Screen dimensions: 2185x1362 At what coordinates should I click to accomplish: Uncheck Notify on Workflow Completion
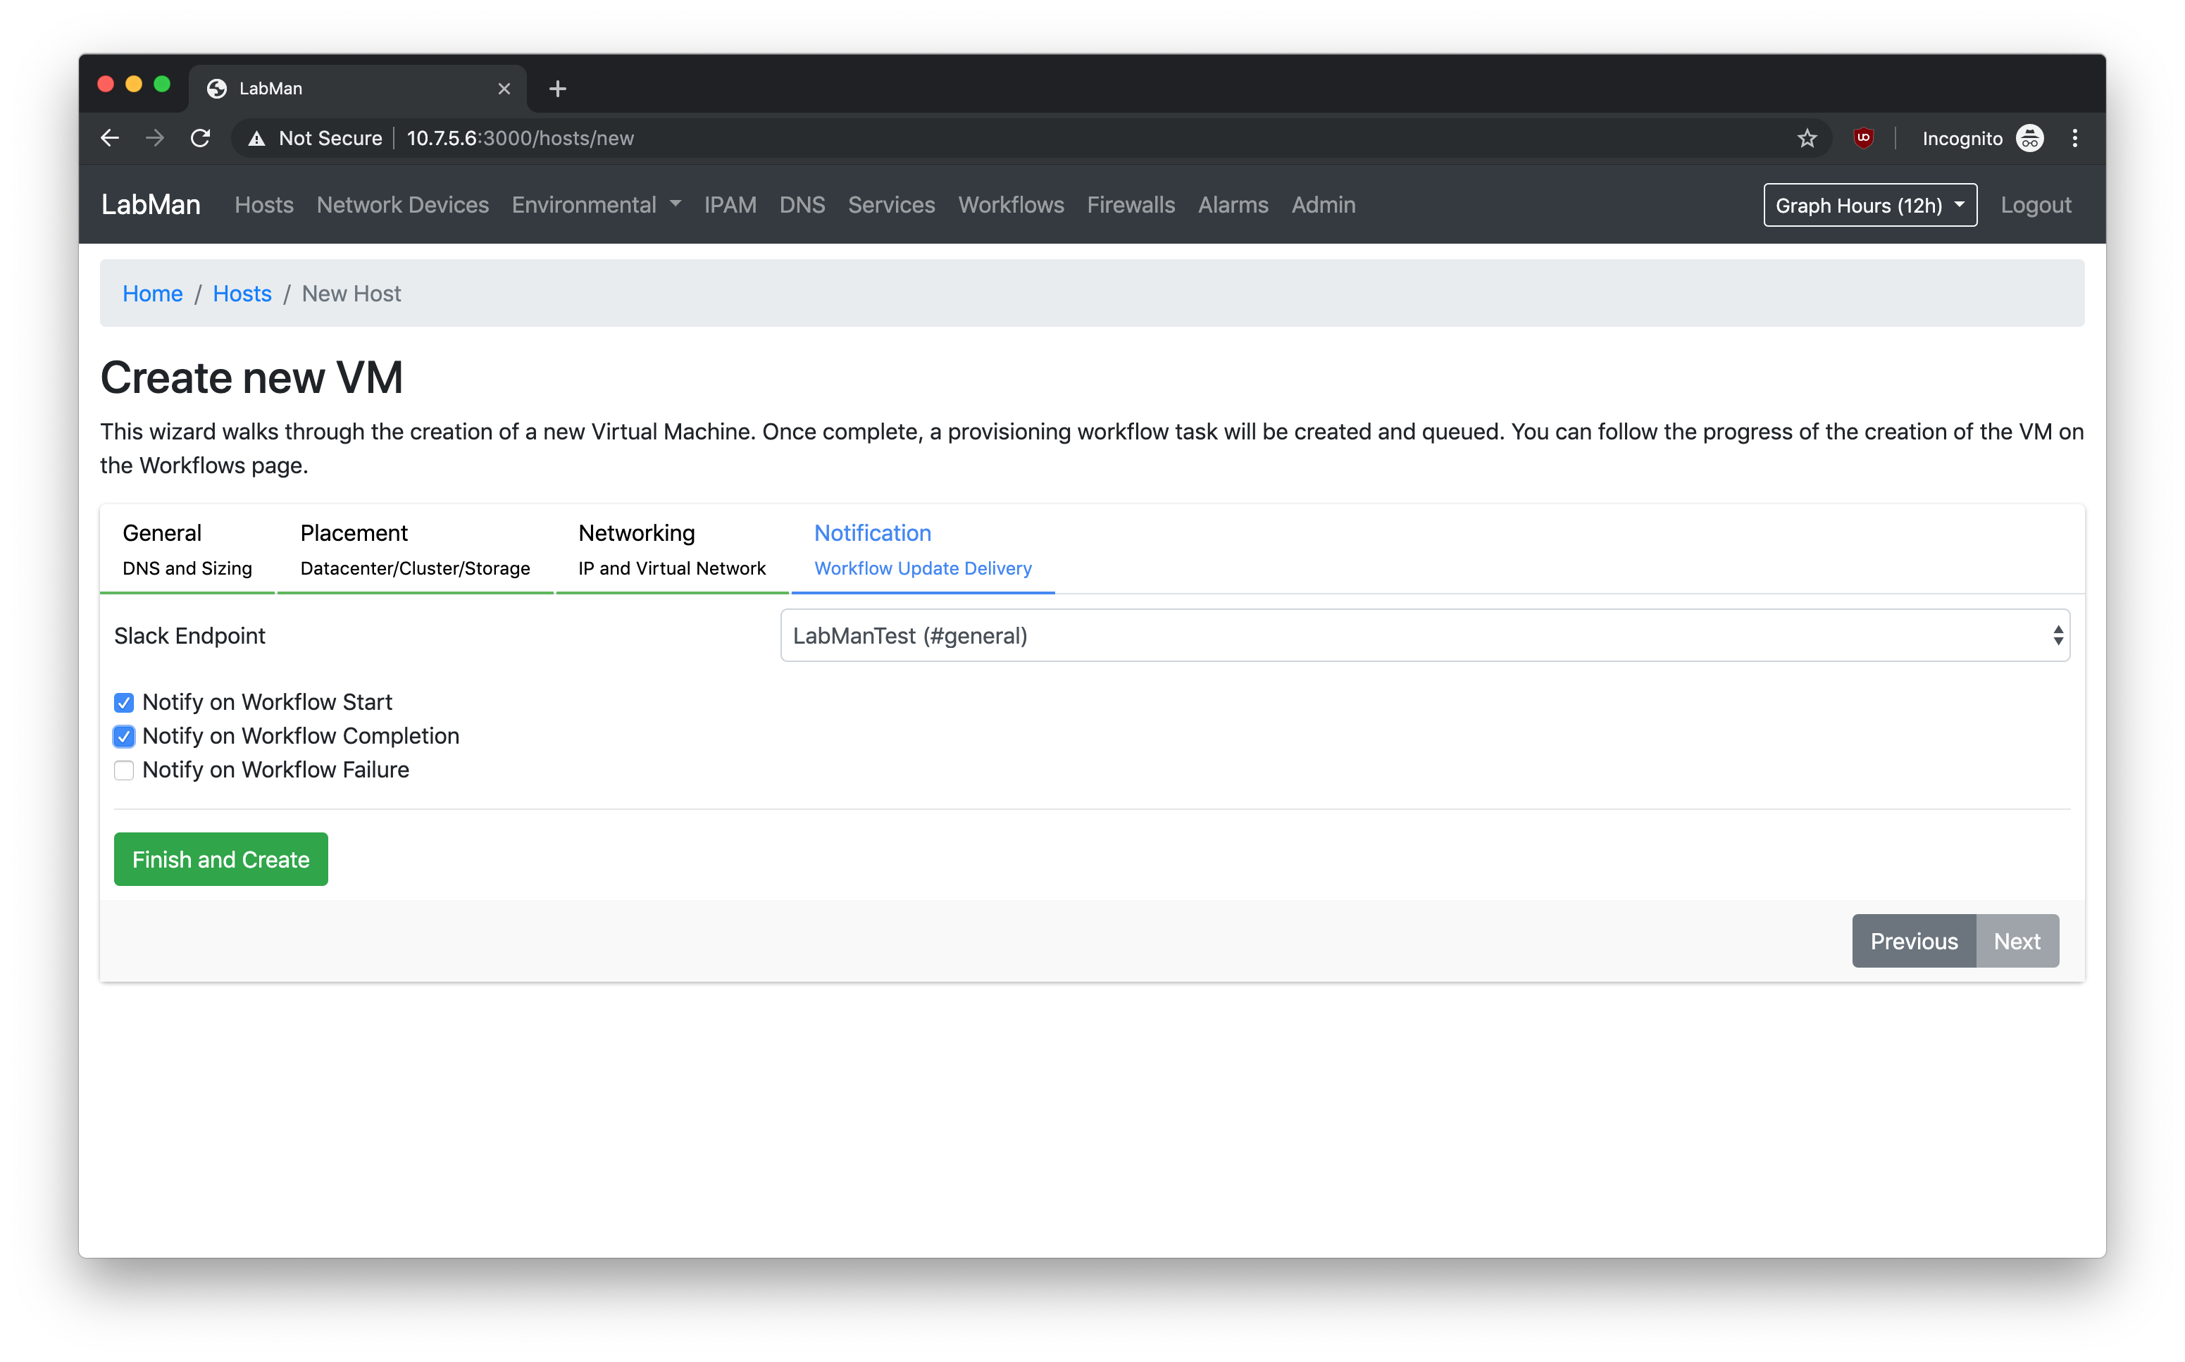(125, 737)
